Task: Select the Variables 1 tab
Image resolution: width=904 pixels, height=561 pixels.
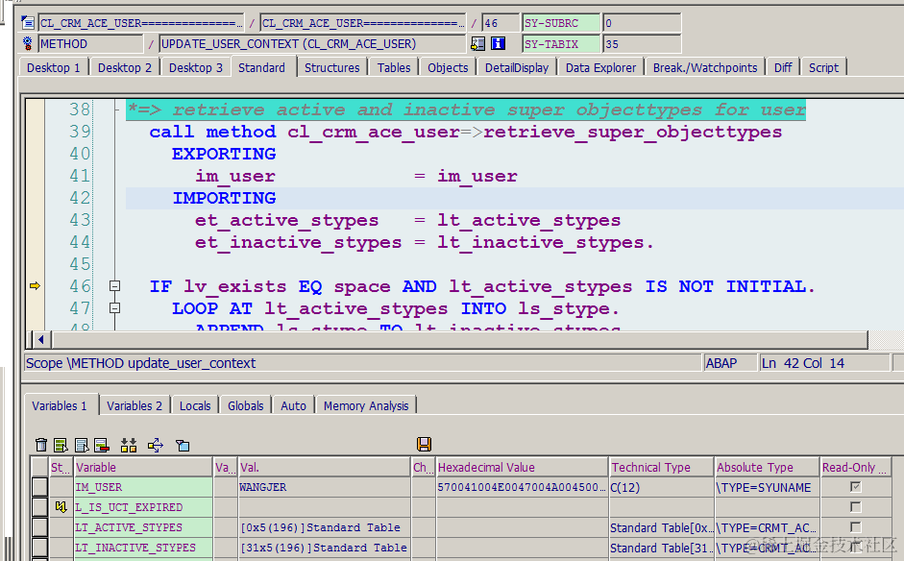Action: [x=60, y=404]
